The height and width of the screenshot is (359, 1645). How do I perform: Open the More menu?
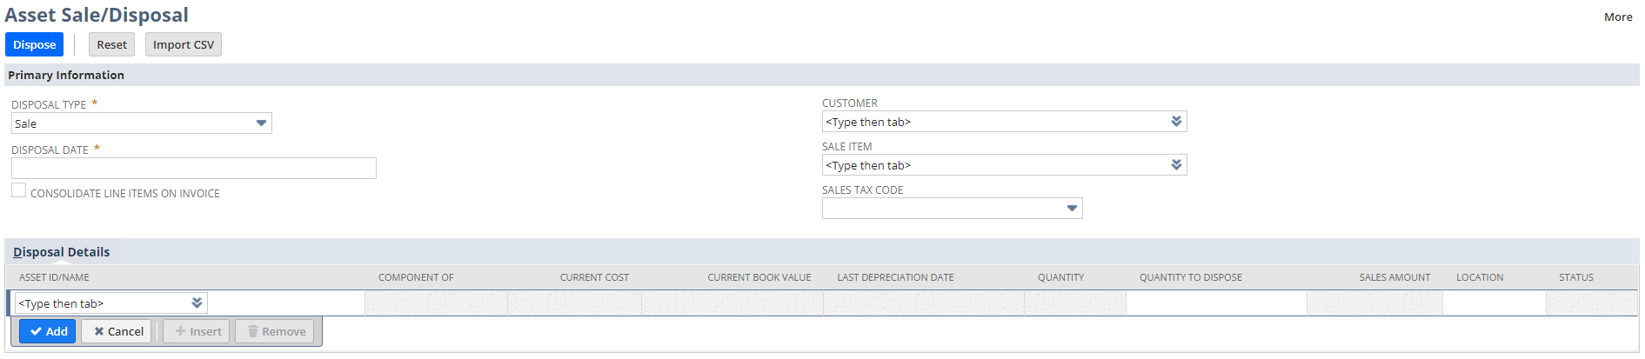[x=1617, y=17]
